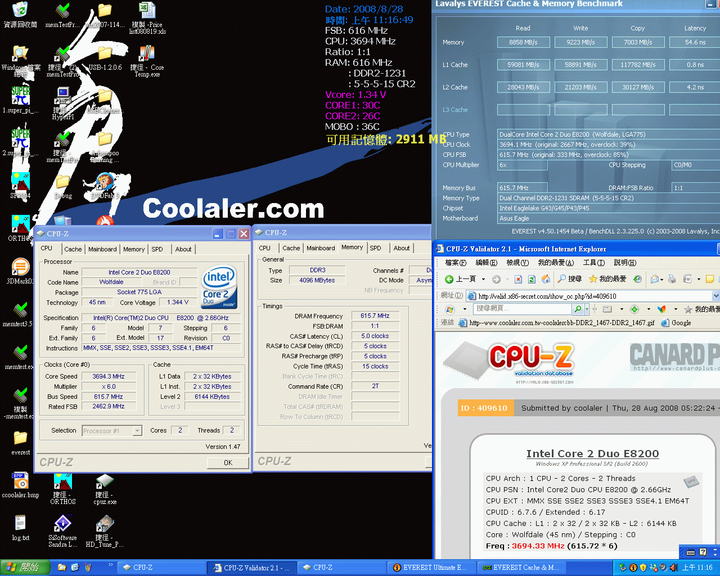Click the IE Back arrow button
Image resolution: width=720 pixels, height=576 pixels.
[461, 279]
